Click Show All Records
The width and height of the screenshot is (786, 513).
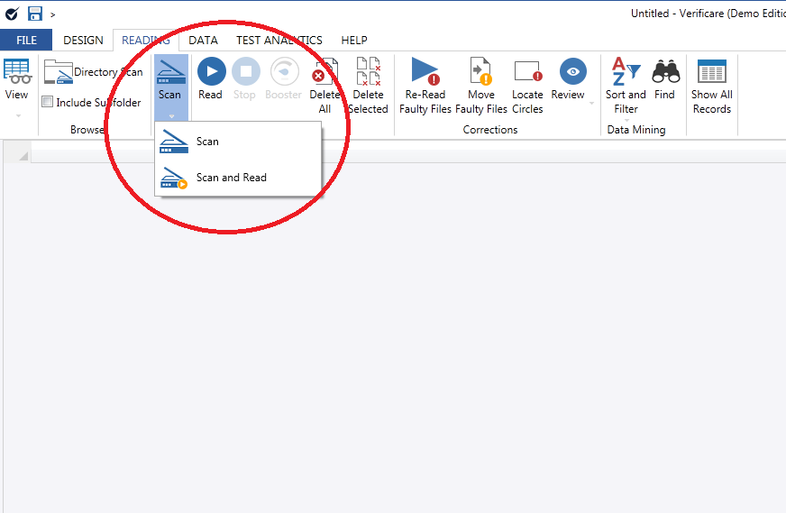point(712,86)
